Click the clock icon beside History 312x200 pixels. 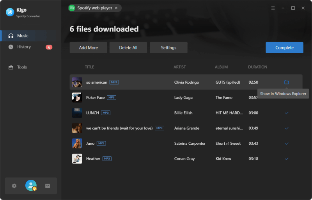11,47
